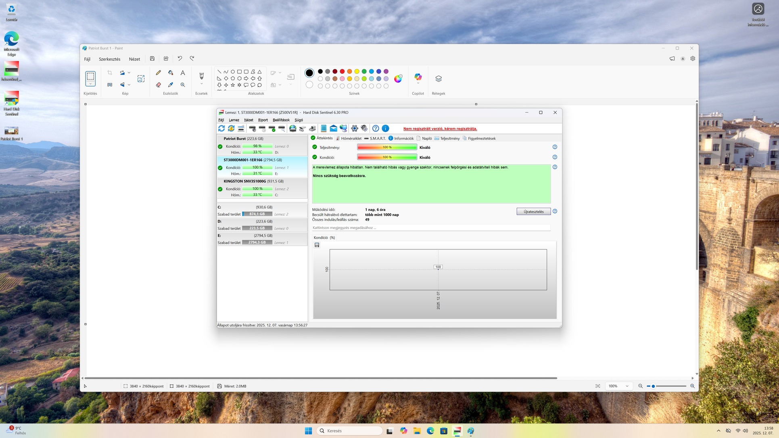
Task: Open the Nézet menu in Paint
Action: point(134,59)
